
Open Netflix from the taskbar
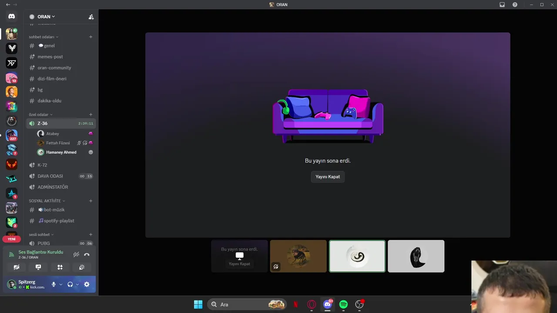coord(296,304)
